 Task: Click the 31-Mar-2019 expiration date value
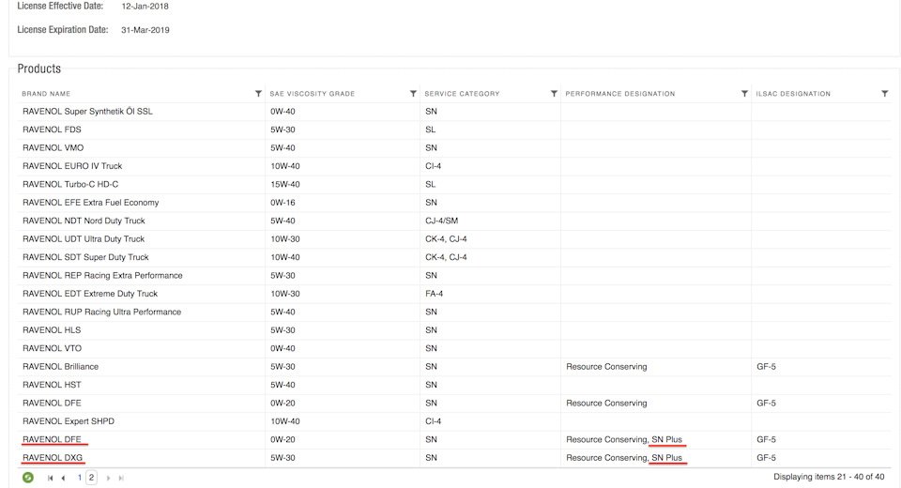click(x=145, y=30)
